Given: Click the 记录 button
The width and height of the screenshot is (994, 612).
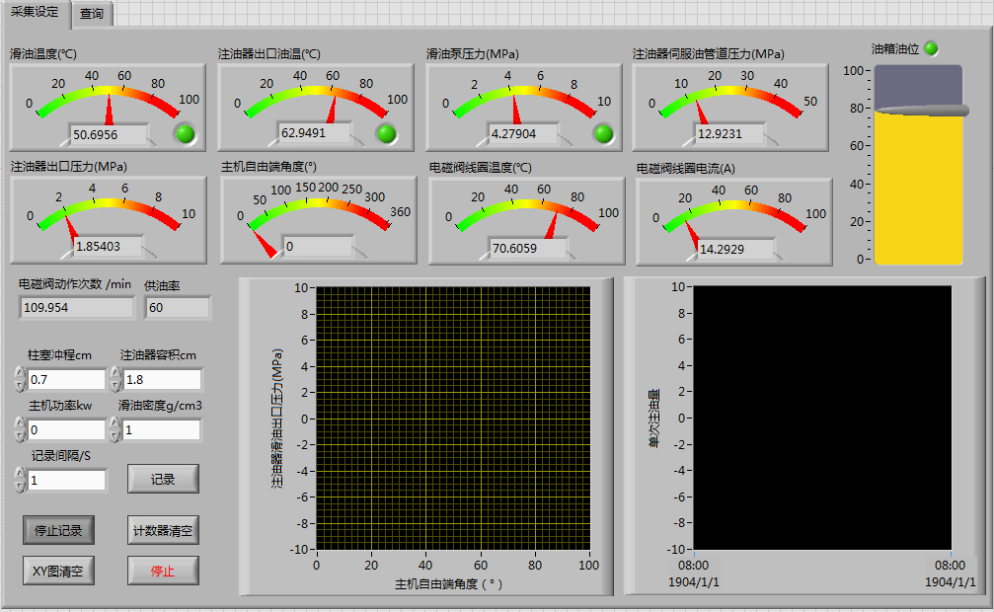Looking at the screenshot, I should click(163, 479).
